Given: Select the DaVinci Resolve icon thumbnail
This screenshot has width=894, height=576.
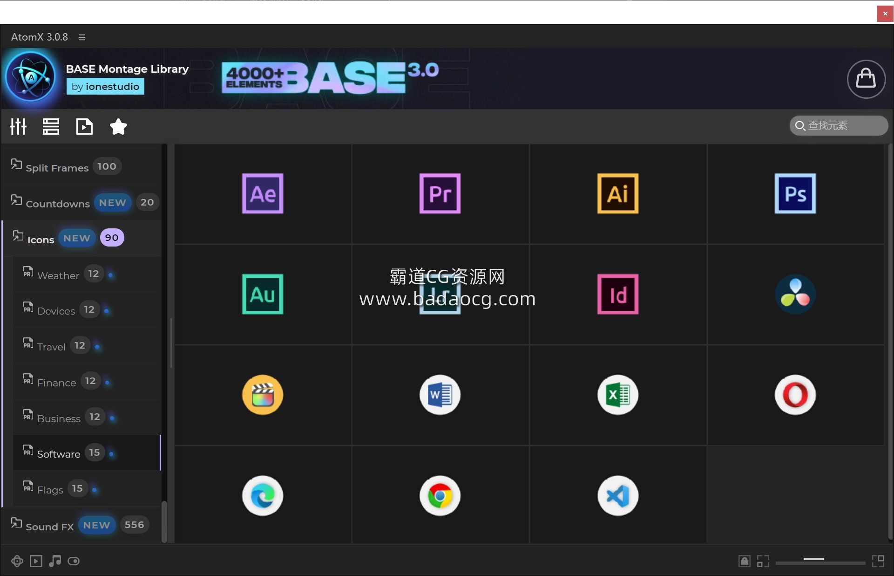Looking at the screenshot, I should 795,294.
